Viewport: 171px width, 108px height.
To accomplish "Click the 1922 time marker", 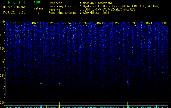I will pos(35,23).
